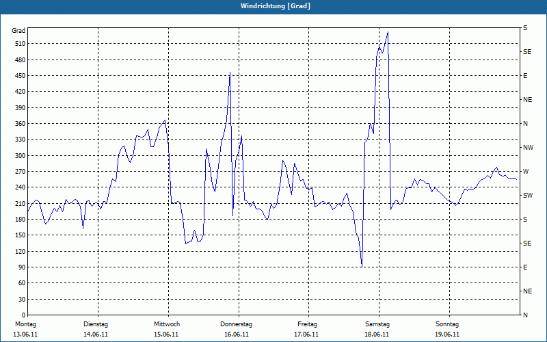Click the 'W' compass label
The width and height of the screenshot is (547, 342).
coord(526,172)
